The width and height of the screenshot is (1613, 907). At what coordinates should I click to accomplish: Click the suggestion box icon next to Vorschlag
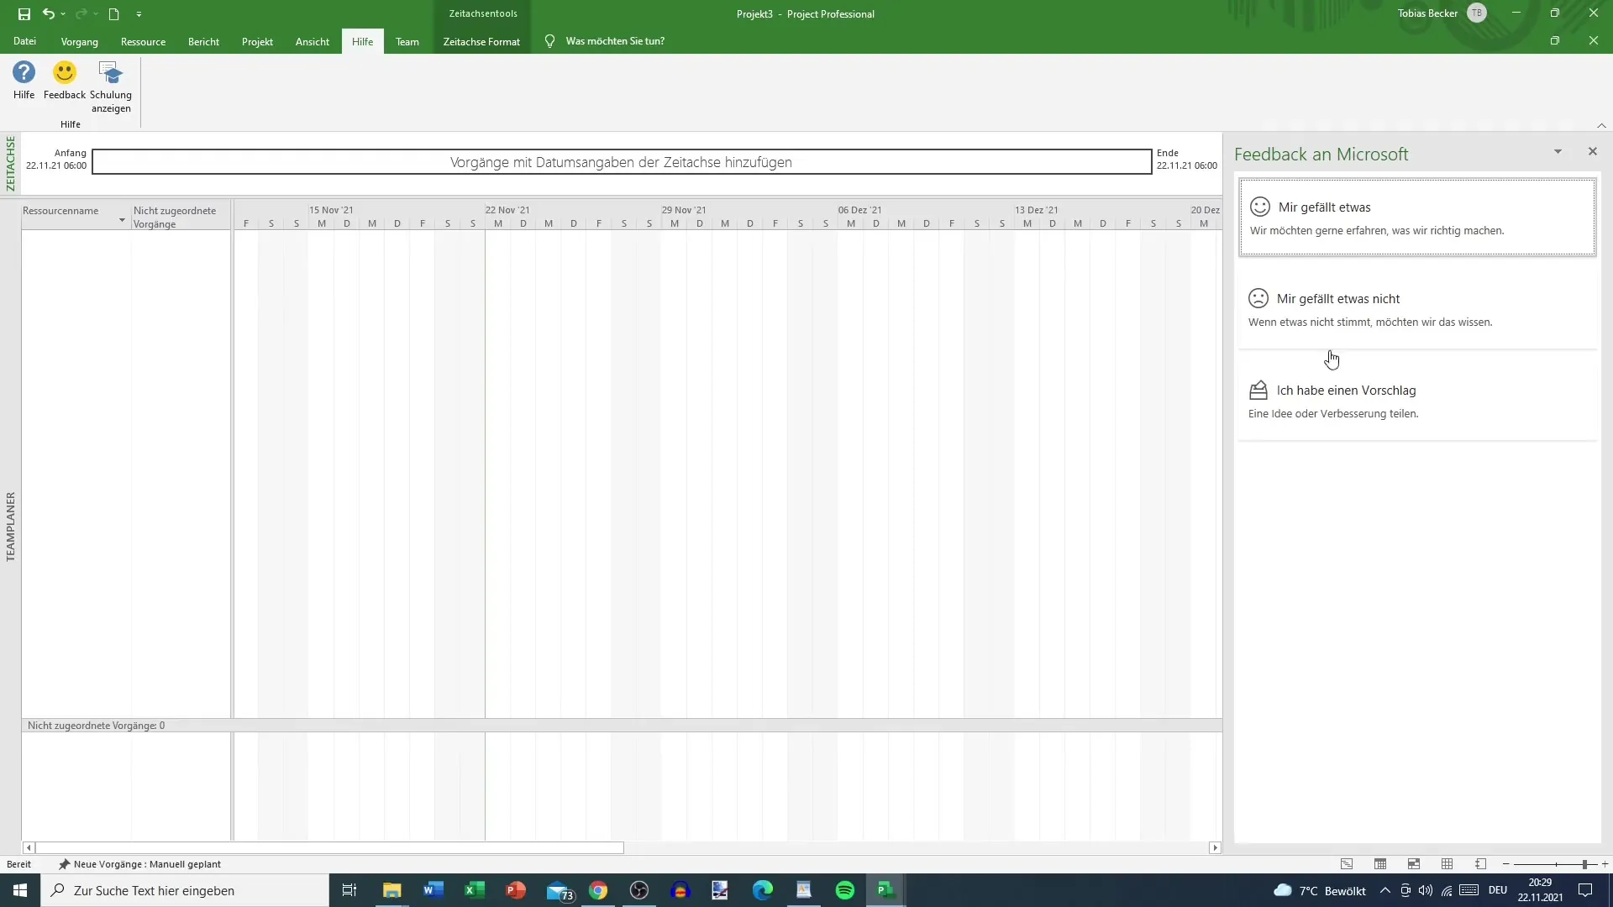click(1258, 390)
